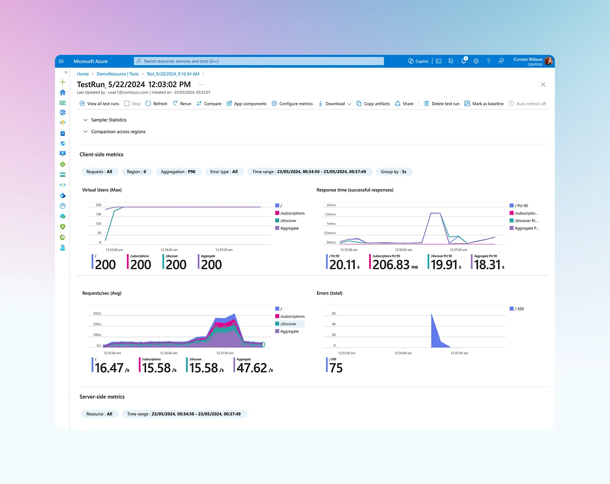Click the Home icon in the sidebar
This screenshot has height=484, width=610.
(x=63, y=92)
